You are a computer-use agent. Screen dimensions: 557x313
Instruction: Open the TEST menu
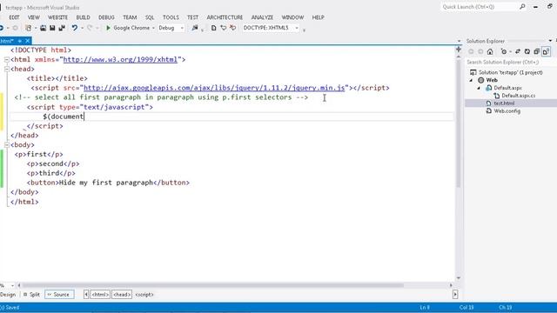[x=192, y=17]
